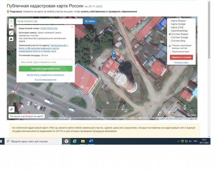Open the taskbar clock 15:37

(x=204, y=141)
